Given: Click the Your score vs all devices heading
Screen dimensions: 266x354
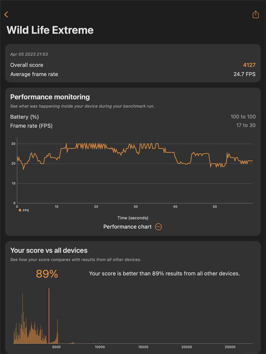Looking at the screenshot, I should click(x=49, y=250).
